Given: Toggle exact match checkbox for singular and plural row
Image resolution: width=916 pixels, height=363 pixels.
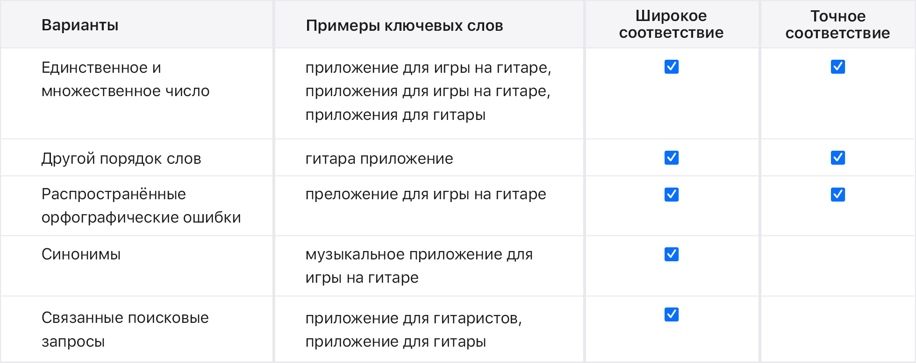Looking at the screenshot, I should (x=837, y=67).
